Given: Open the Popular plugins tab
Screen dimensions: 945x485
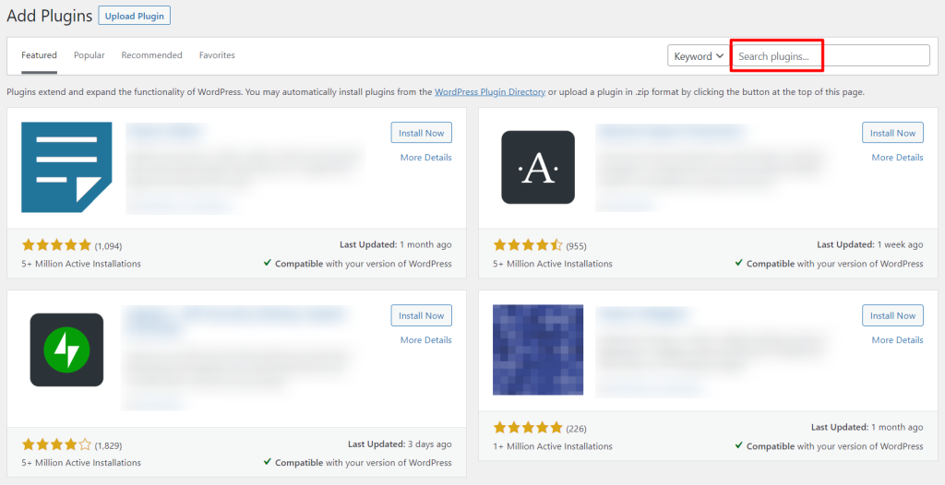Looking at the screenshot, I should pos(90,54).
